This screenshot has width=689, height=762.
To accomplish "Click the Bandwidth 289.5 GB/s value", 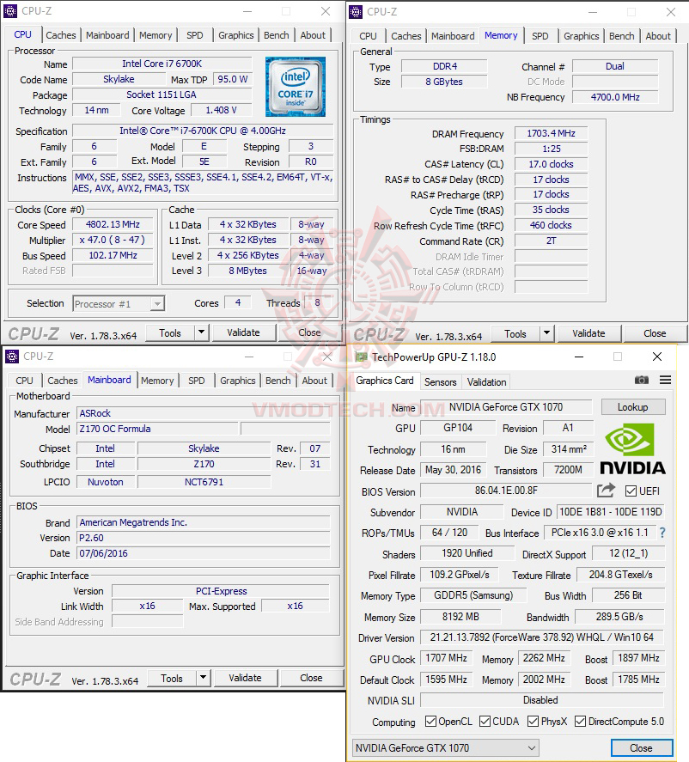I will click(x=619, y=617).
